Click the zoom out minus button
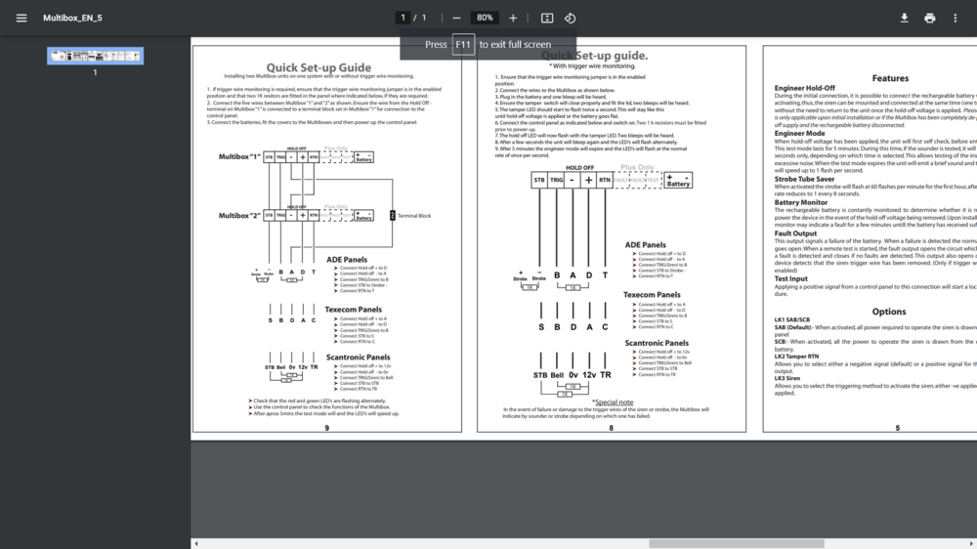The height and width of the screenshot is (549, 977). coord(456,18)
